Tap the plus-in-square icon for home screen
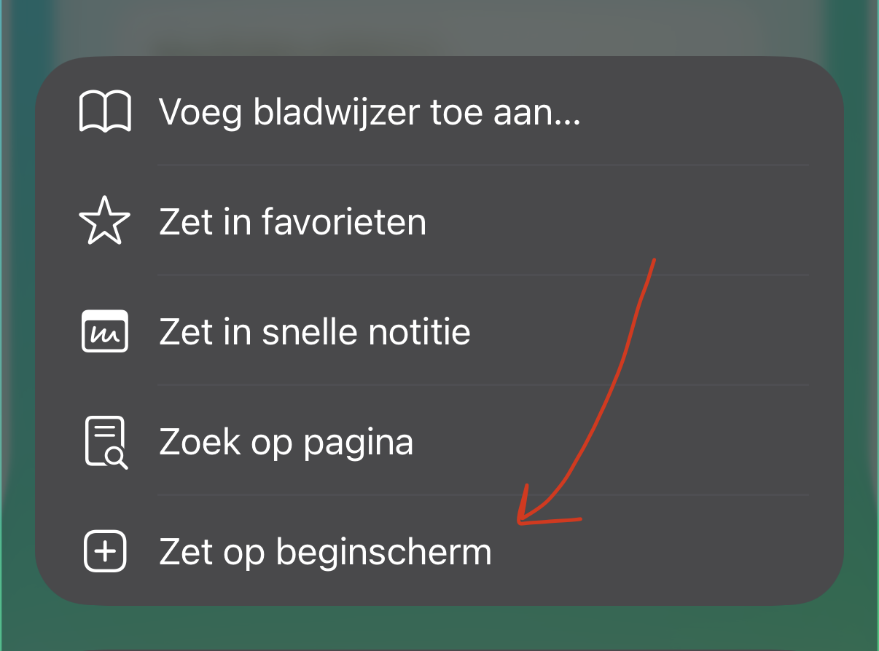 (104, 551)
